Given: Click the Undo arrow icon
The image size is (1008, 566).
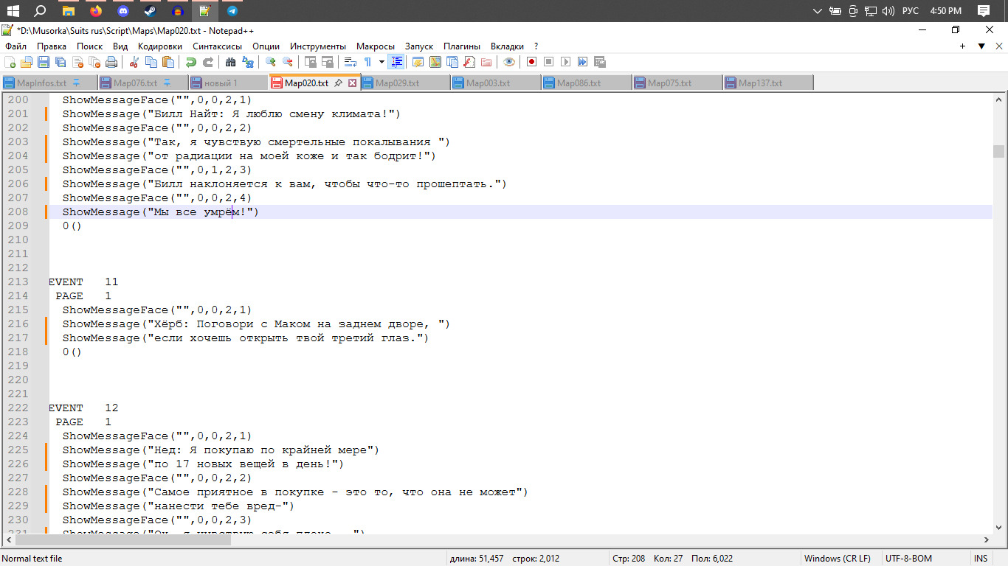Looking at the screenshot, I should coord(190,62).
